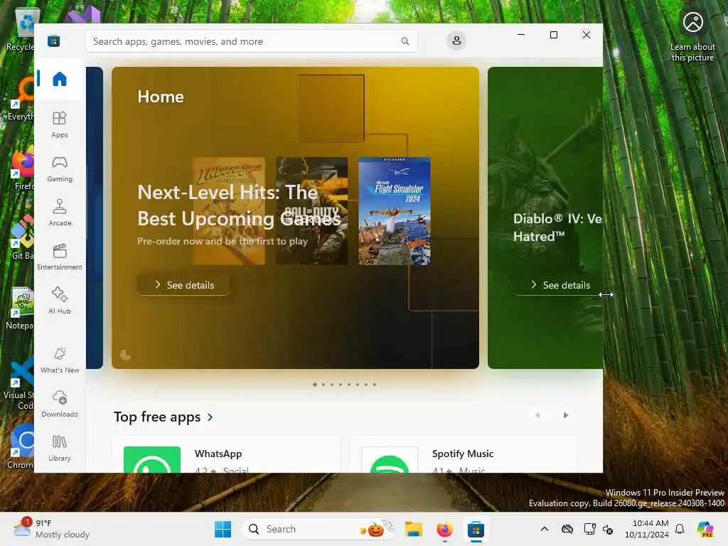Open the weather widget showing 91°F
The height and width of the screenshot is (546, 728).
pyautogui.click(x=52, y=529)
